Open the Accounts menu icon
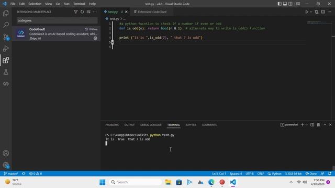 pyautogui.click(x=6, y=153)
